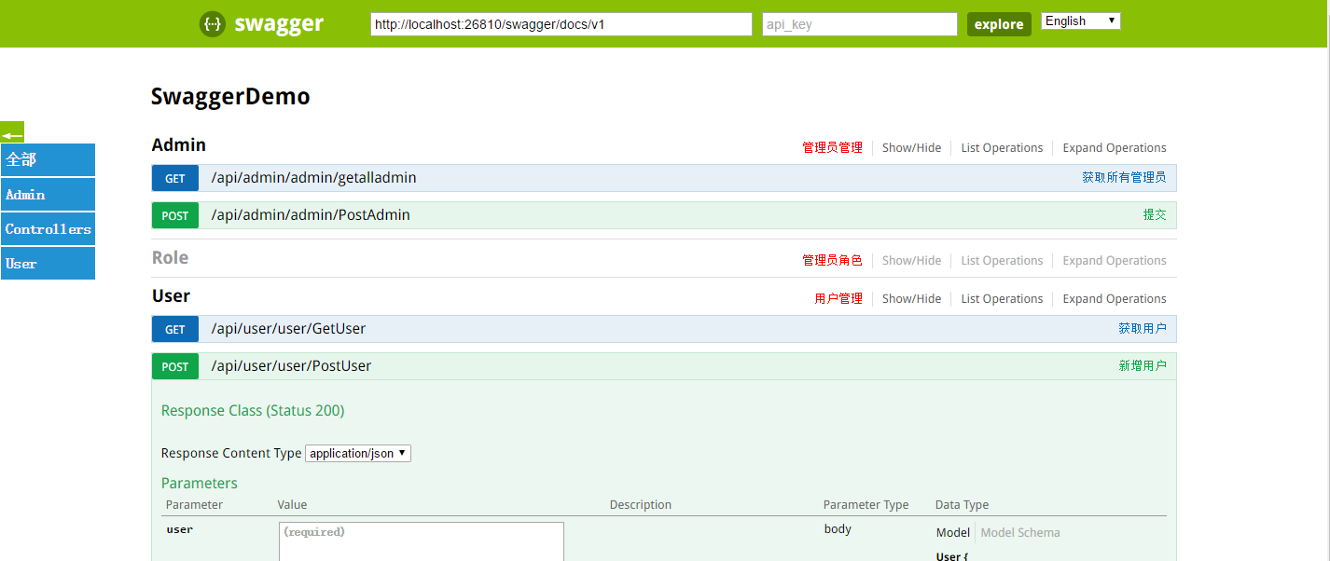This screenshot has height=561, width=1330.
Task: Click the 用户管理 red label
Action: pos(838,298)
